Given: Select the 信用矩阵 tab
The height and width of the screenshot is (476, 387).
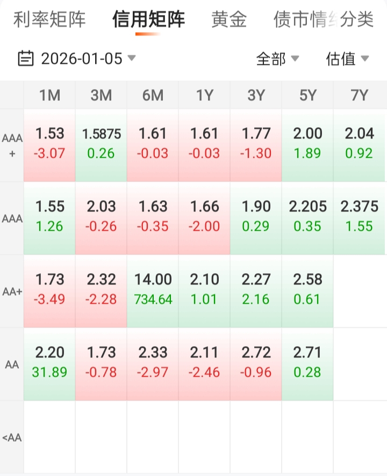Looking at the screenshot, I should click(x=148, y=20).
